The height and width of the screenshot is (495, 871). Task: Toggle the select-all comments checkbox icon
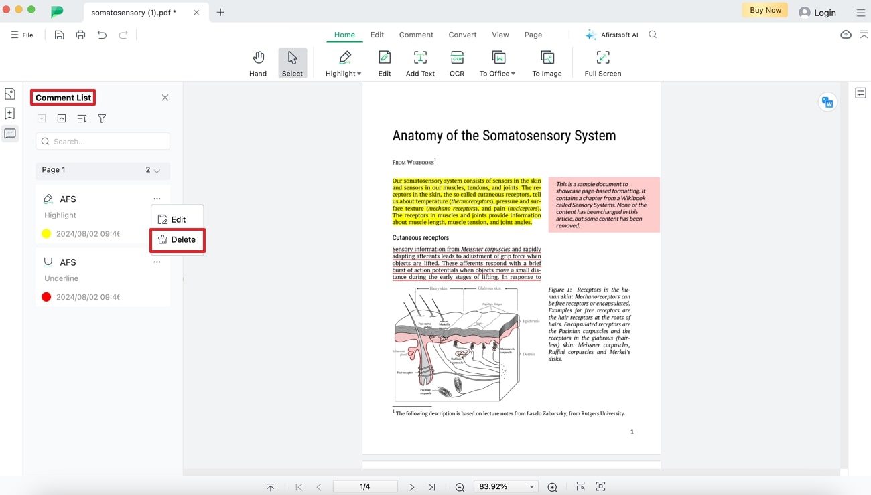click(x=42, y=118)
